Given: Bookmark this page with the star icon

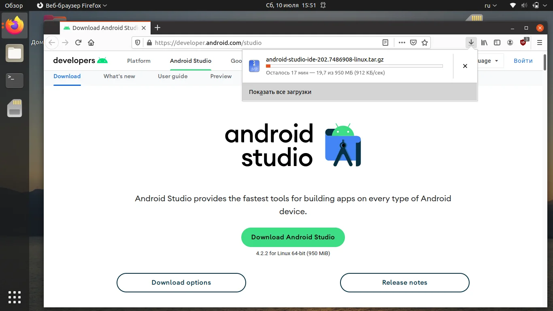Looking at the screenshot, I should tap(425, 43).
